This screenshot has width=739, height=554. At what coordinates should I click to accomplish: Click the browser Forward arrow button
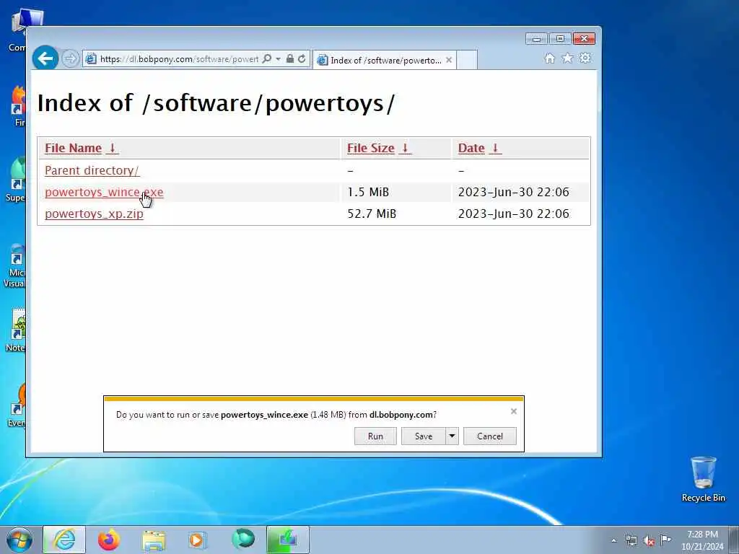(71, 59)
